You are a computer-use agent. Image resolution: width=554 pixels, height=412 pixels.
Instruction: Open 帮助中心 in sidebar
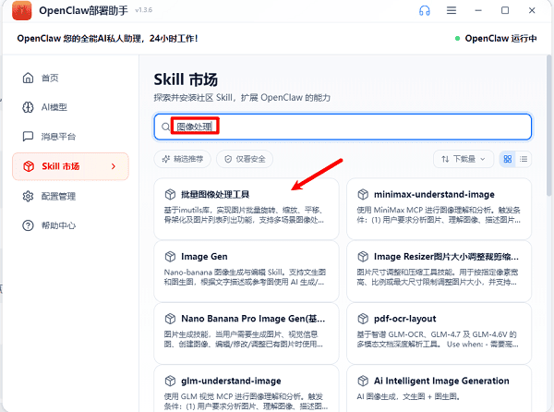pos(70,225)
